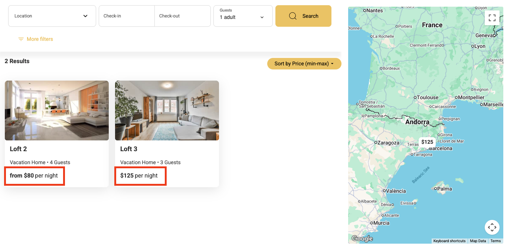Click the More filters sliders icon

point(21,39)
